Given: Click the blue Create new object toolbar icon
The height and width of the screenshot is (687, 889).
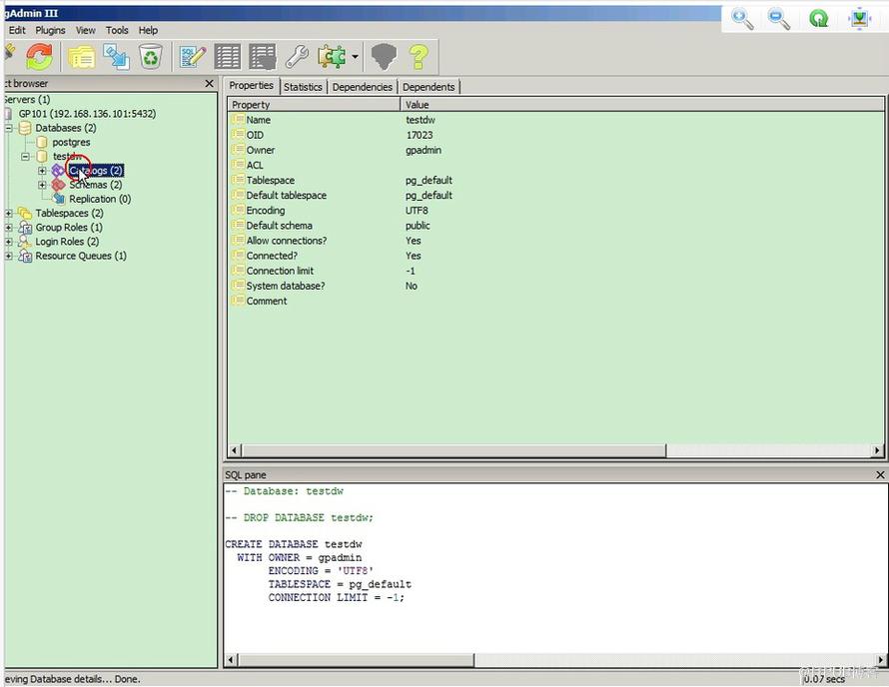Looking at the screenshot, I should pyautogui.click(x=116, y=57).
